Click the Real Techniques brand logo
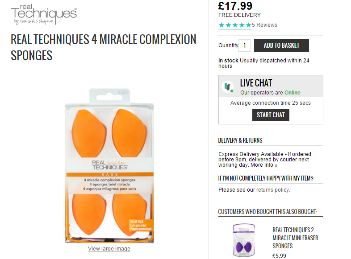Screen dimensions: 351x259 click(44, 14)
